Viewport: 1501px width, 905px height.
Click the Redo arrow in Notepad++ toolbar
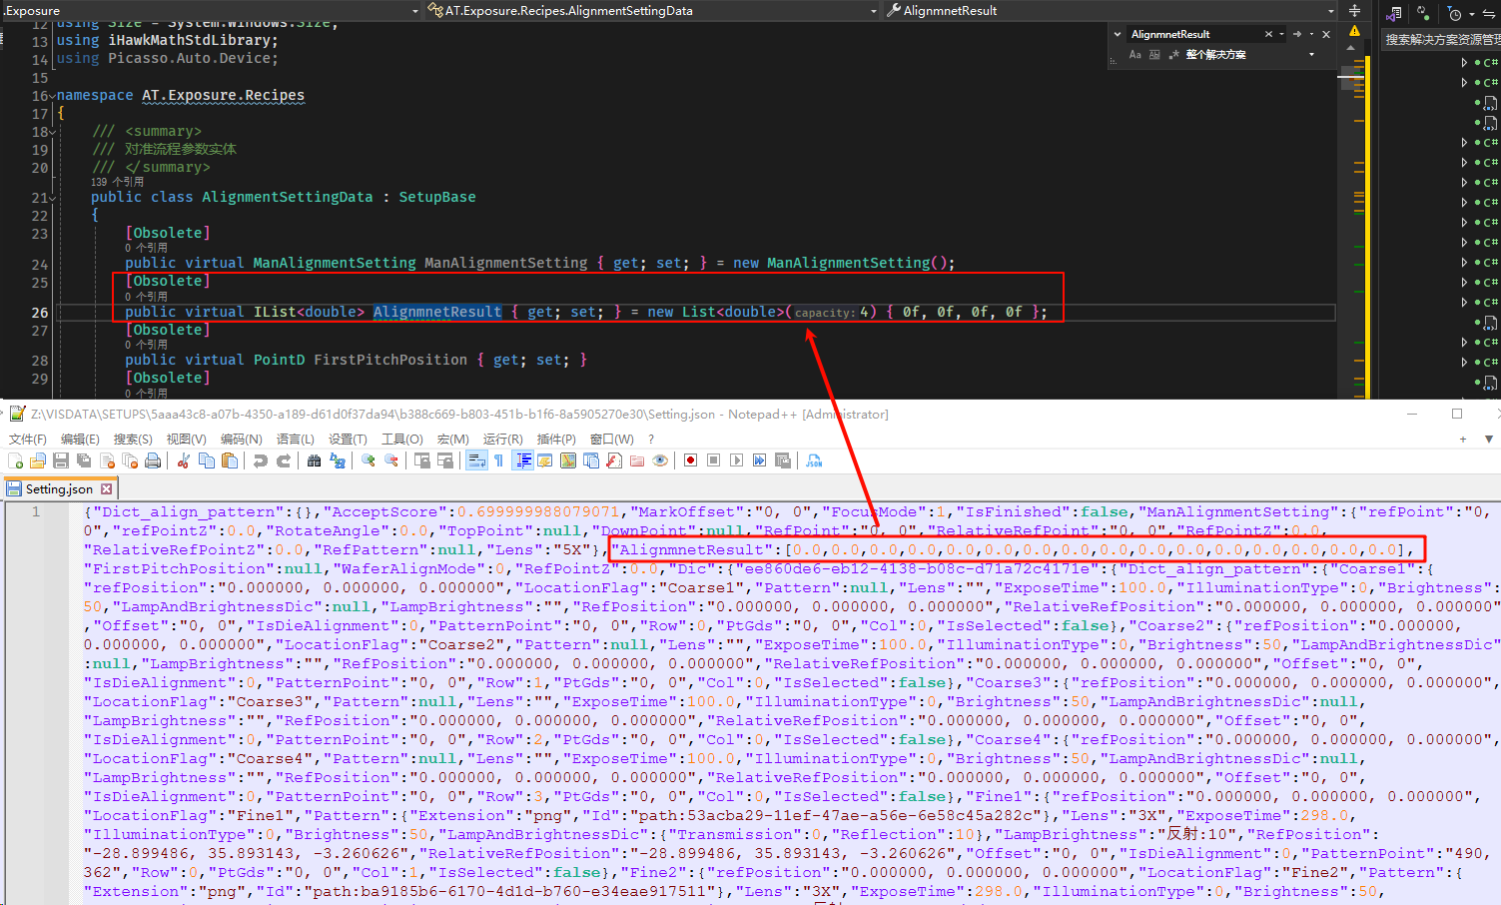click(x=284, y=460)
